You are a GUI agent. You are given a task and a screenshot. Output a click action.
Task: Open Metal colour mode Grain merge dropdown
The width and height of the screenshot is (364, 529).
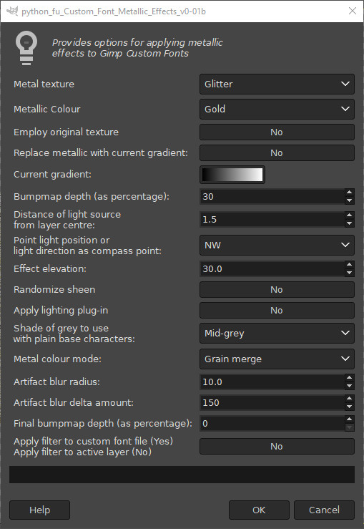[277, 359]
